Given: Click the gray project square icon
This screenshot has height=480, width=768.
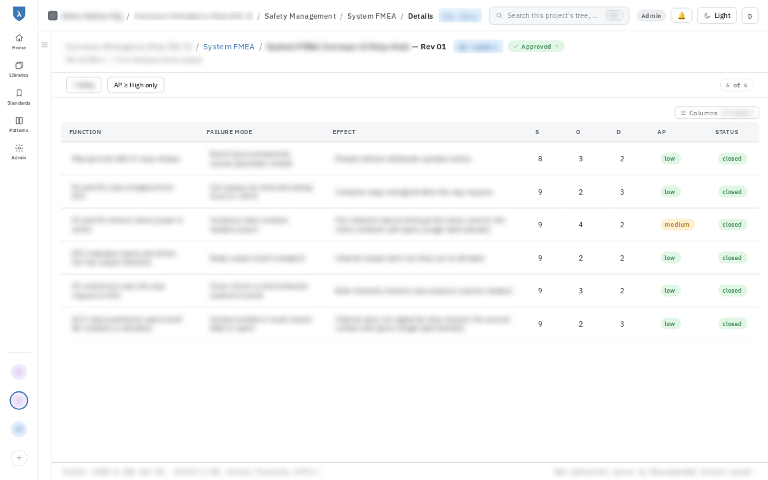Looking at the screenshot, I should click(x=53, y=16).
